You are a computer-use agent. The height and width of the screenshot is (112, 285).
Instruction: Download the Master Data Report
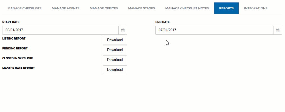115,69
